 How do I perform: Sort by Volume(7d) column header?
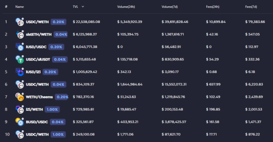169,7
